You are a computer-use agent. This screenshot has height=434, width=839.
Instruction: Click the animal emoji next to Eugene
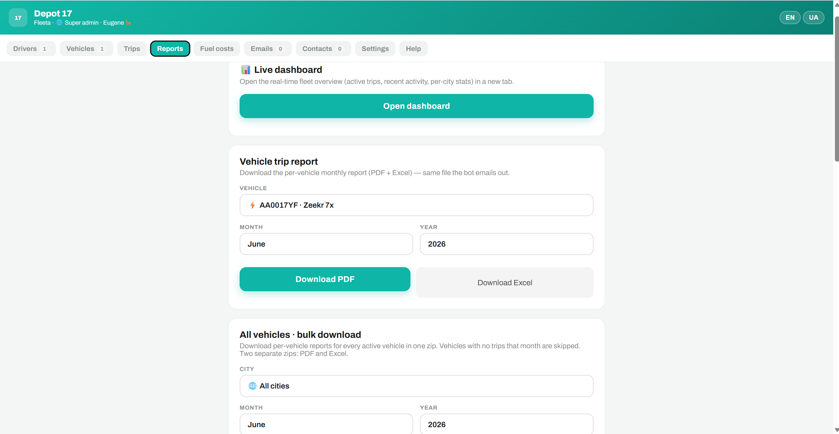[x=128, y=23]
